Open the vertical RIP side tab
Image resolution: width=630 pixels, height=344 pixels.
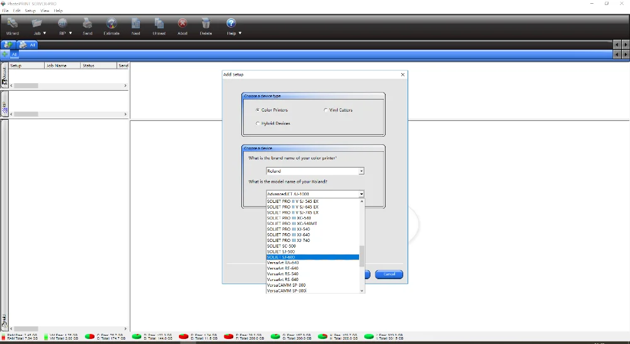coord(4,104)
